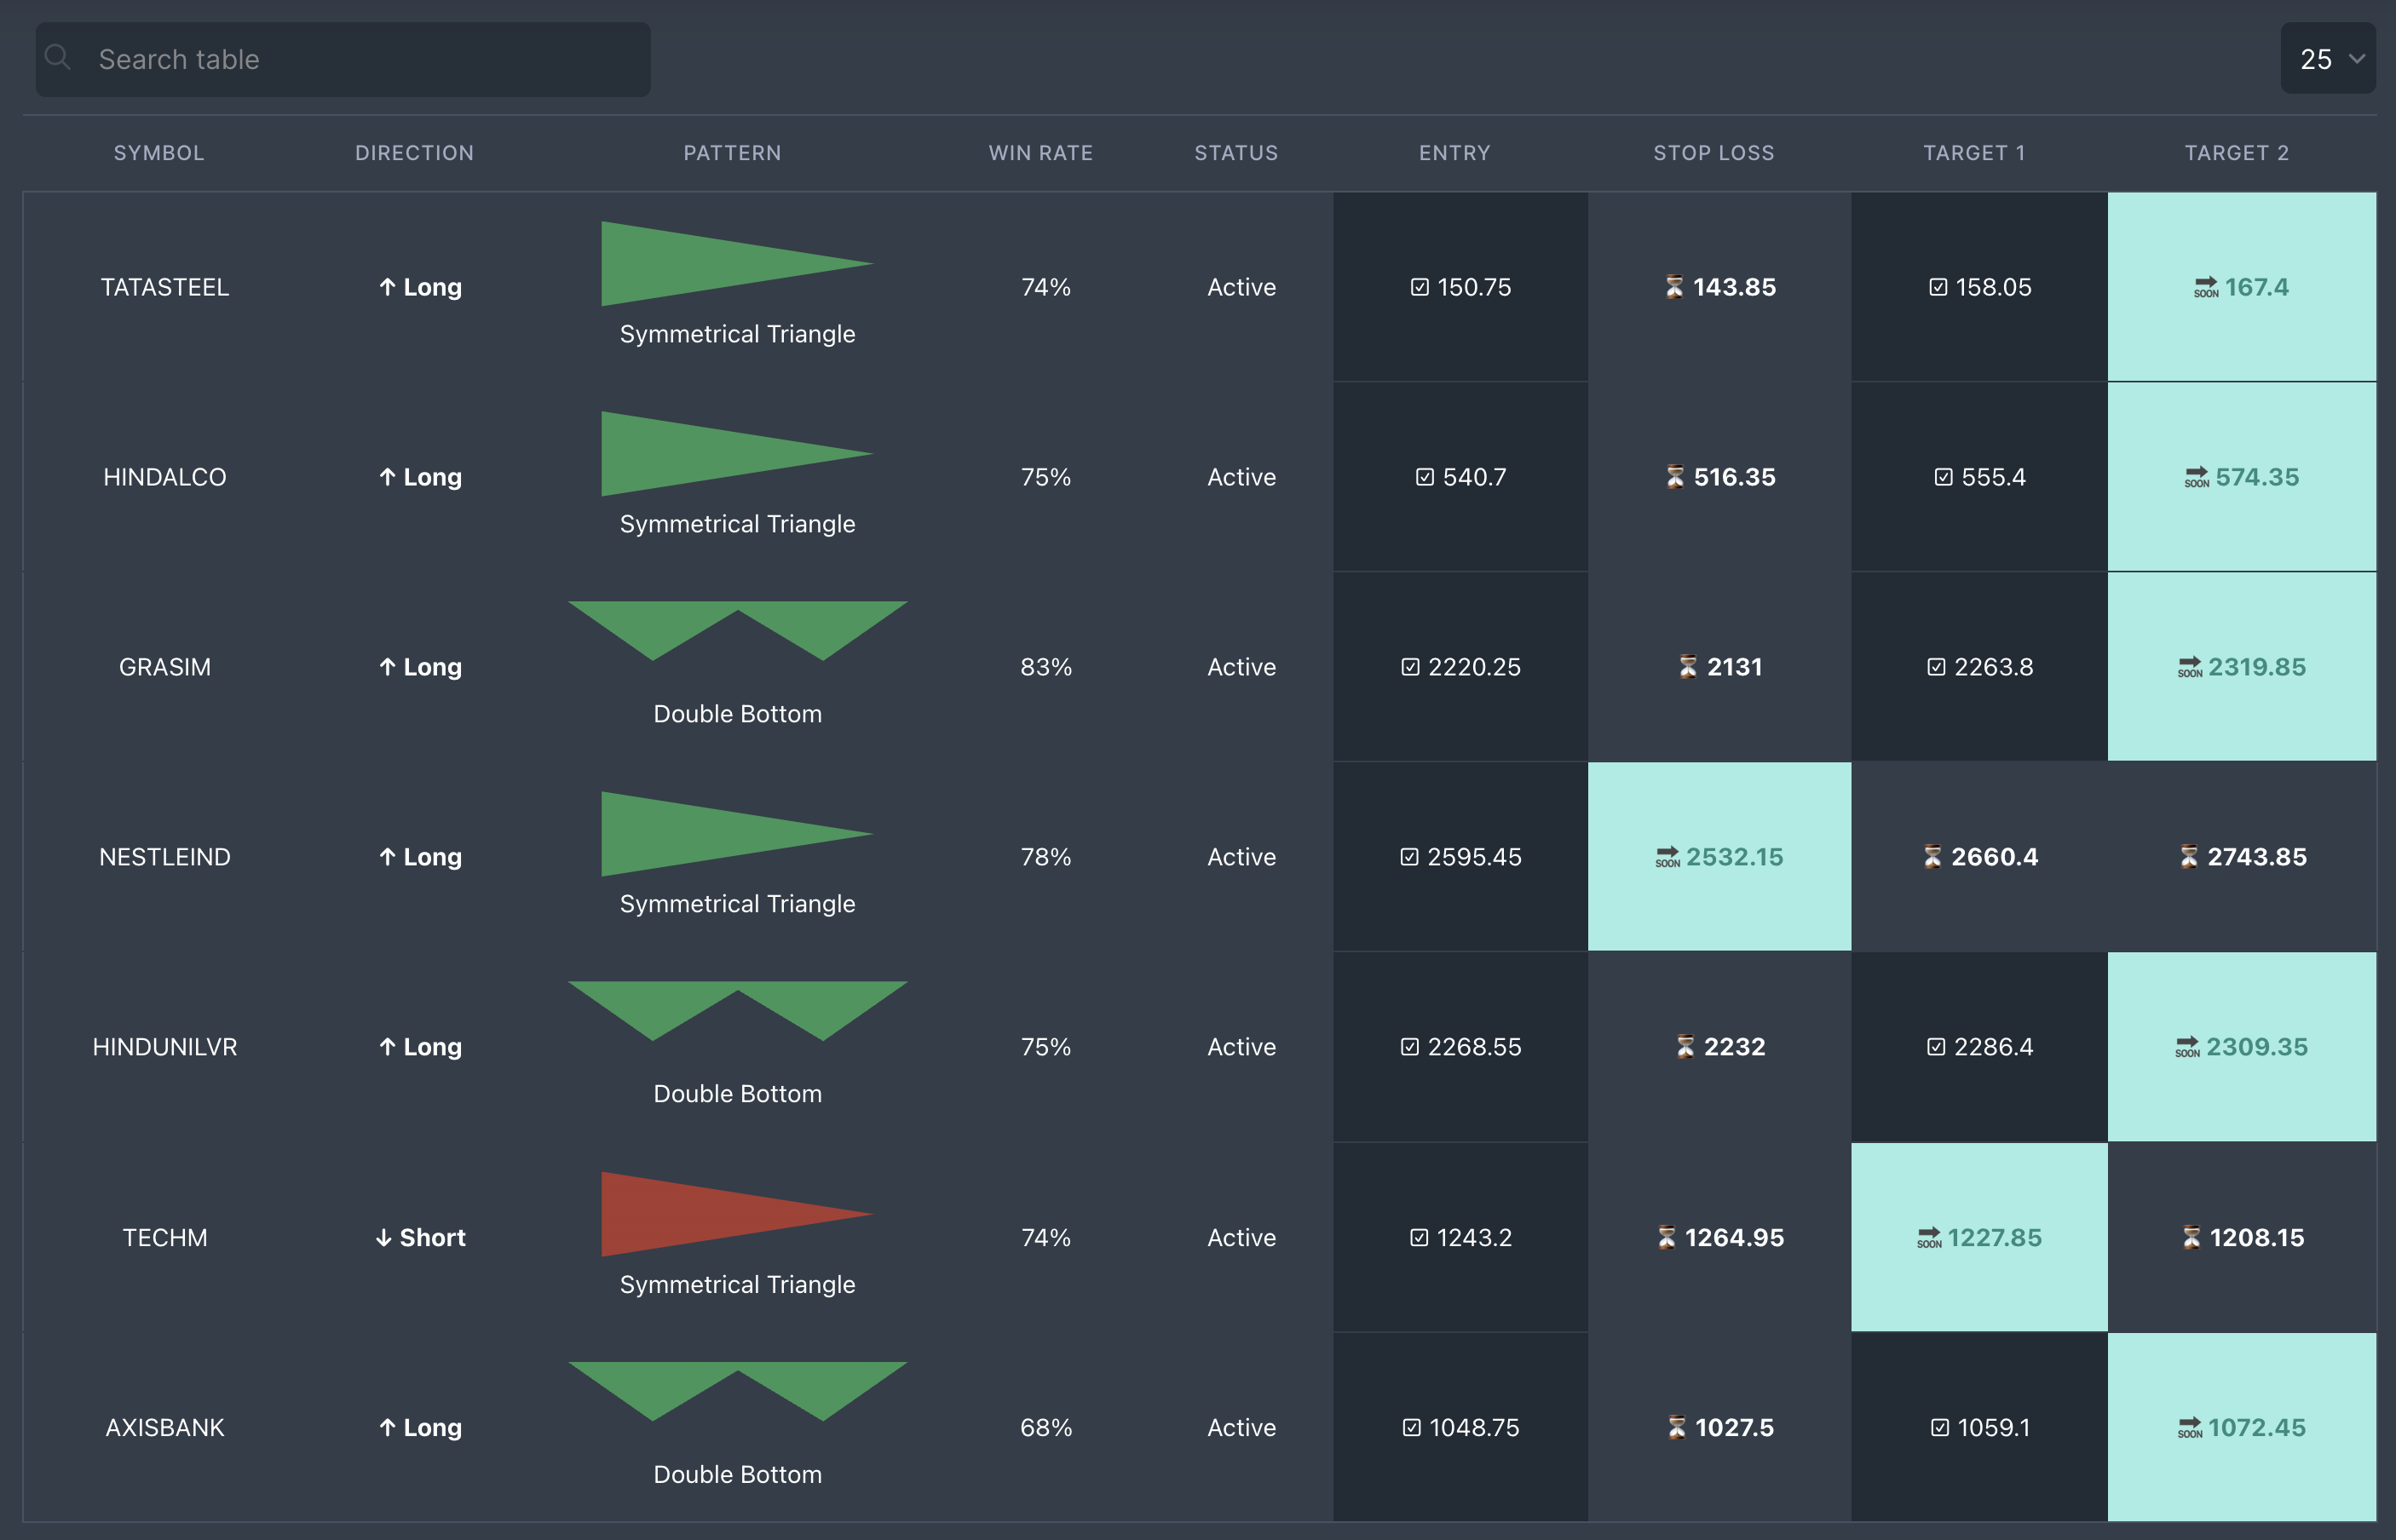Click the checkmark box beside entry 540.7
Viewport: 2396px width, 1540px height.
(1425, 477)
